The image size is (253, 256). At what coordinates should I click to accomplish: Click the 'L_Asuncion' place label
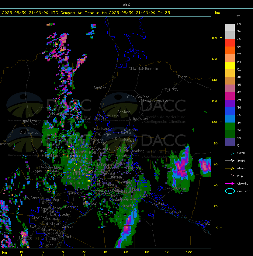coord(138,119)
